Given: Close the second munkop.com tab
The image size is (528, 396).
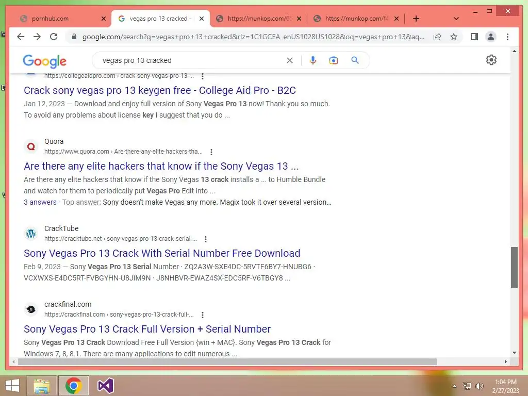Looking at the screenshot, I should [397, 19].
